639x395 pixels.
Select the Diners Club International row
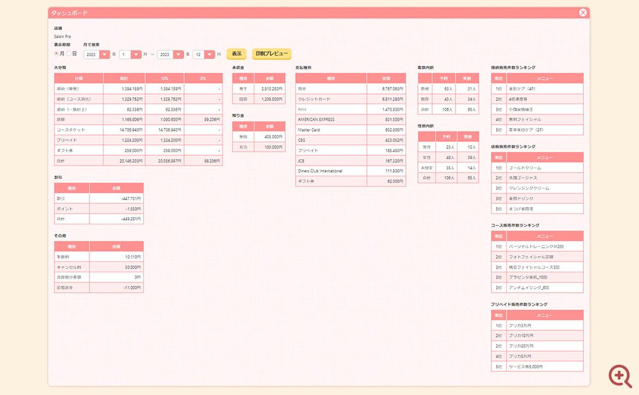tap(350, 171)
